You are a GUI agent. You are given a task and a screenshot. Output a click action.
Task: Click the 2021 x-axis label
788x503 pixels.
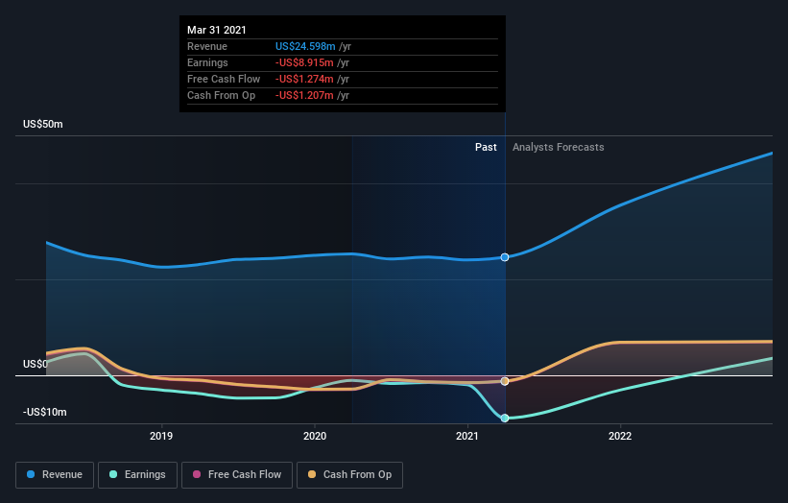pos(467,436)
